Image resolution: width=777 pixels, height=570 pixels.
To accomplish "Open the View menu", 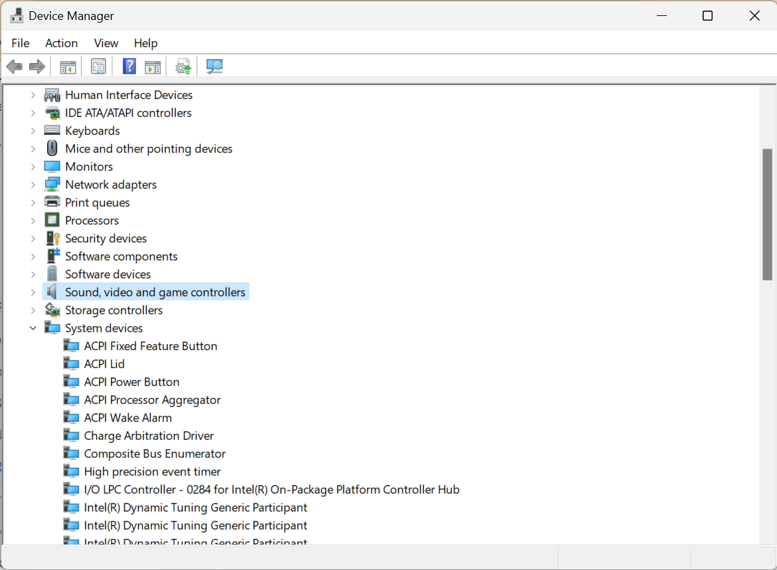I will pos(106,43).
